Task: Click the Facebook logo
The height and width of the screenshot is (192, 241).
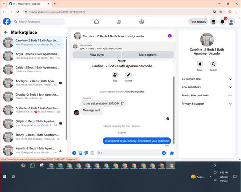Action: pos(7,22)
